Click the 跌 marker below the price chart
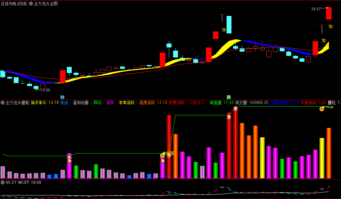 pyautogui.click(x=229, y=97)
